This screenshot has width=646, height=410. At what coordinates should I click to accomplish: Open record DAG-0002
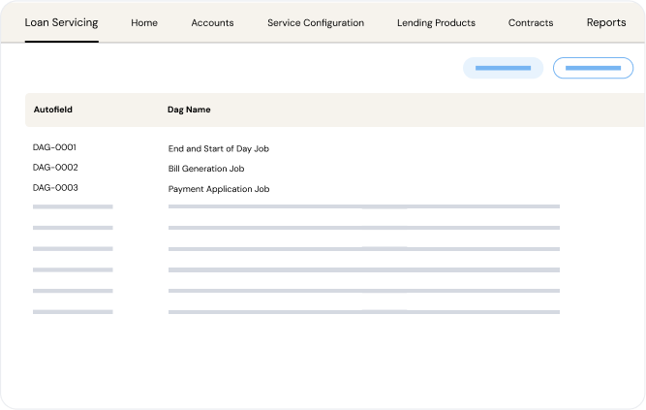[55, 168]
